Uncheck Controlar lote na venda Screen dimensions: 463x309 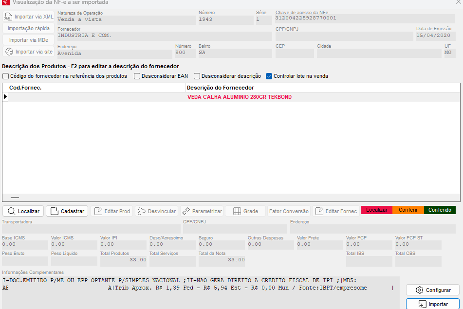(x=269, y=76)
